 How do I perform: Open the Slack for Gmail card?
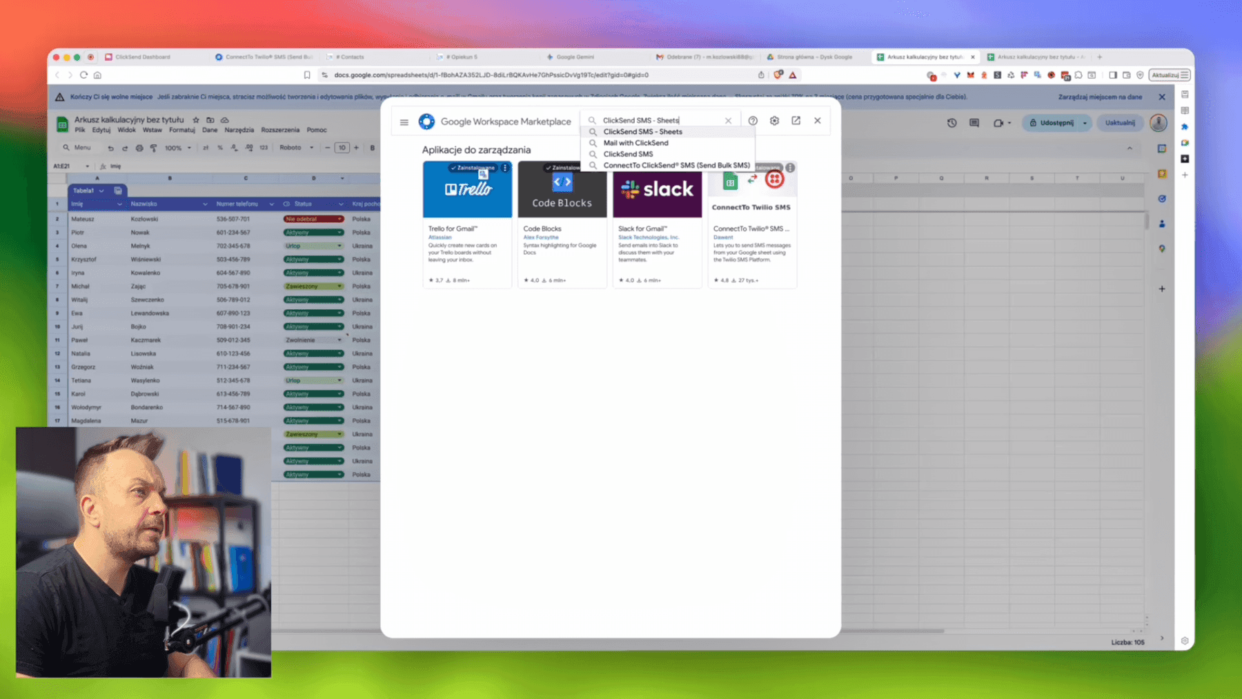[x=657, y=224]
